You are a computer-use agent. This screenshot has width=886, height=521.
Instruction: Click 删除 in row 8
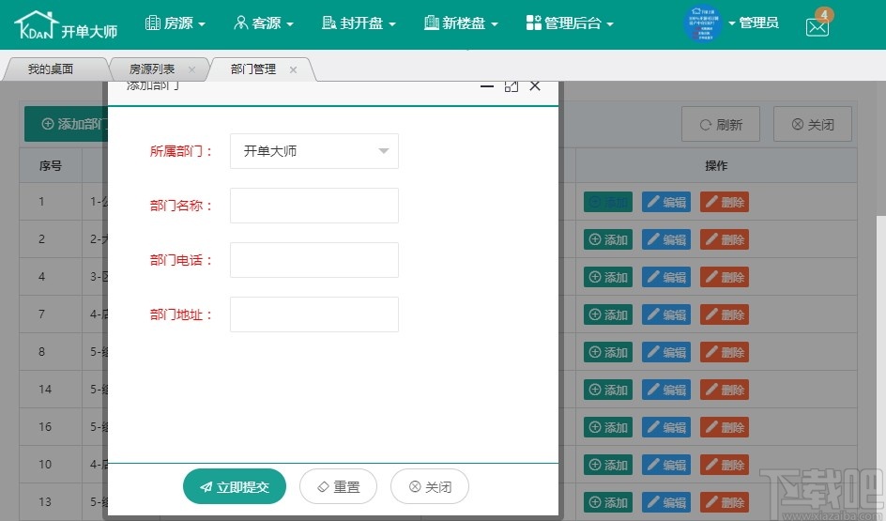(x=725, y=352)
